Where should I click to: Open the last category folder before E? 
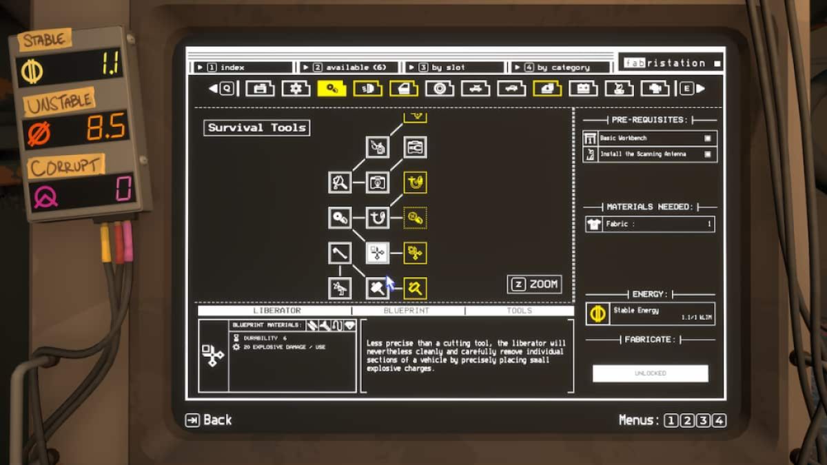(655, 88)
